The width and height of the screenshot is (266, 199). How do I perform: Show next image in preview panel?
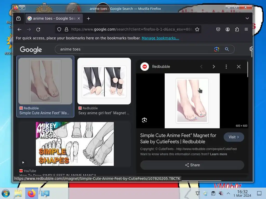tap(214, 67)
